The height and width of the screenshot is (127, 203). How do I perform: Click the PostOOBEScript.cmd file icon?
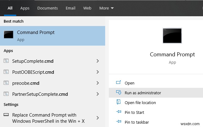click(x=6, y=72)
